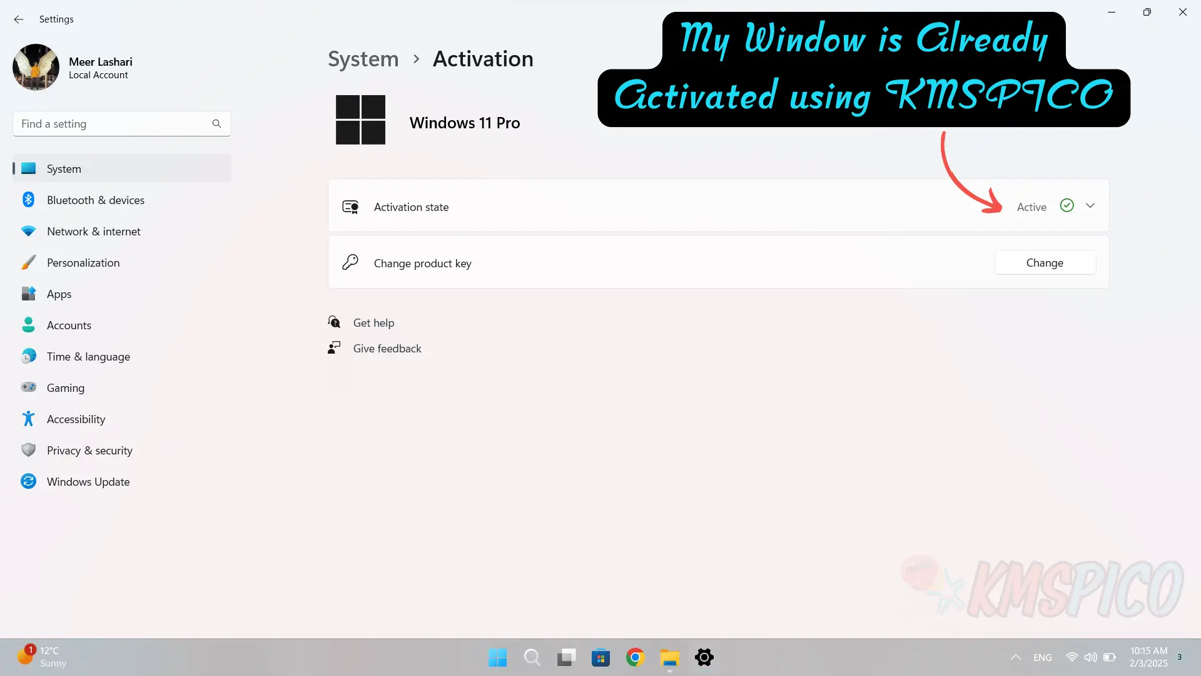Focus the Find a setting search box

pos(121,124)
